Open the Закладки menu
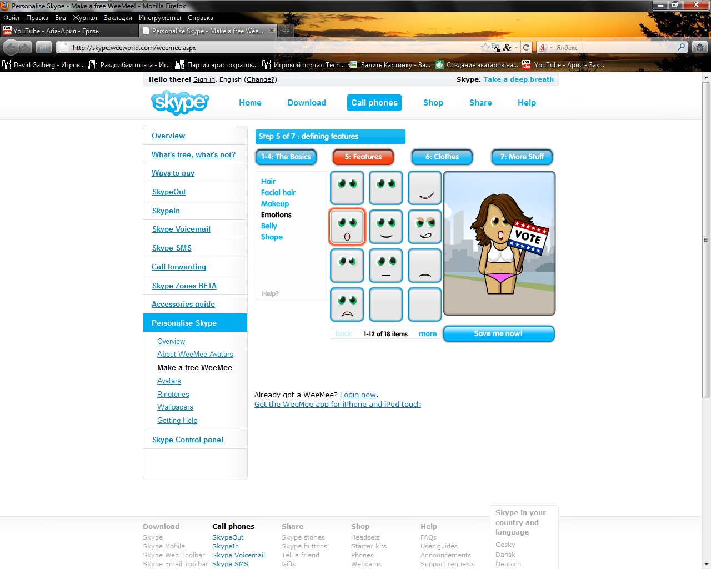Screen dimensions: 711x569 [118, 18]
